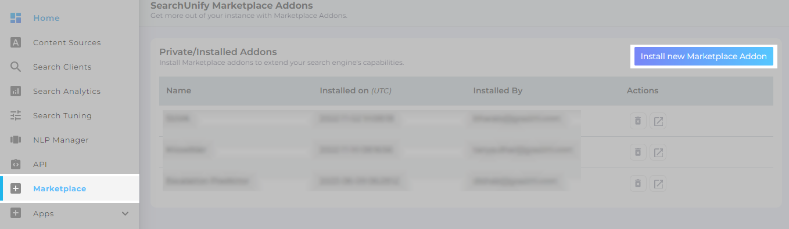Click the Content Sources icon

(x=16, y=42)
